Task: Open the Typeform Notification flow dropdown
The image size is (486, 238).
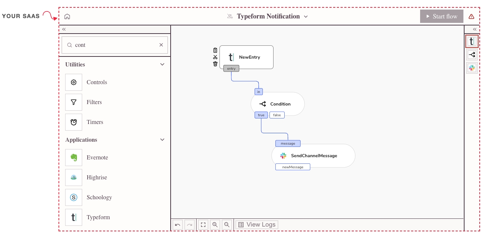Action: click(306, 17)
